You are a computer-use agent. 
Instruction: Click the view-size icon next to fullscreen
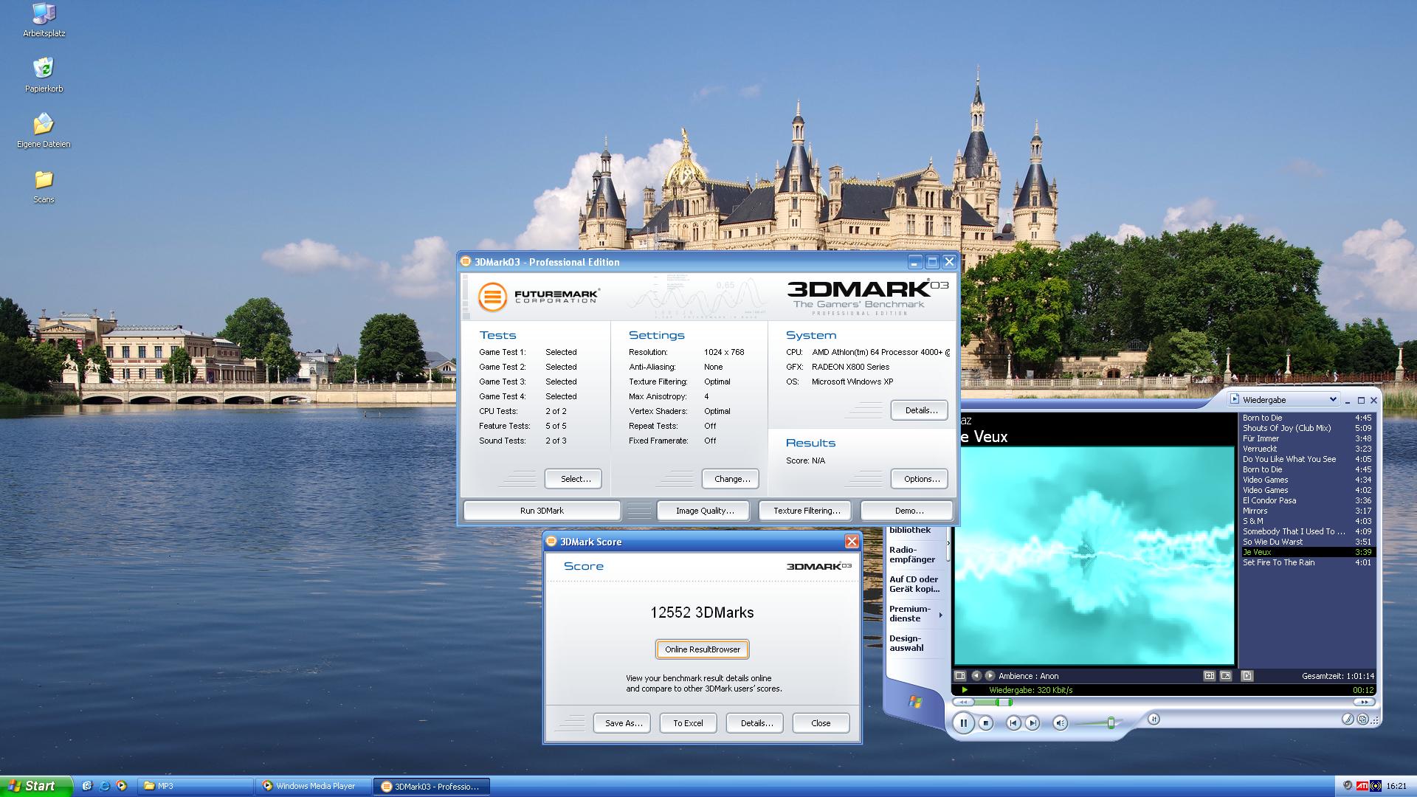point(1210,675)
